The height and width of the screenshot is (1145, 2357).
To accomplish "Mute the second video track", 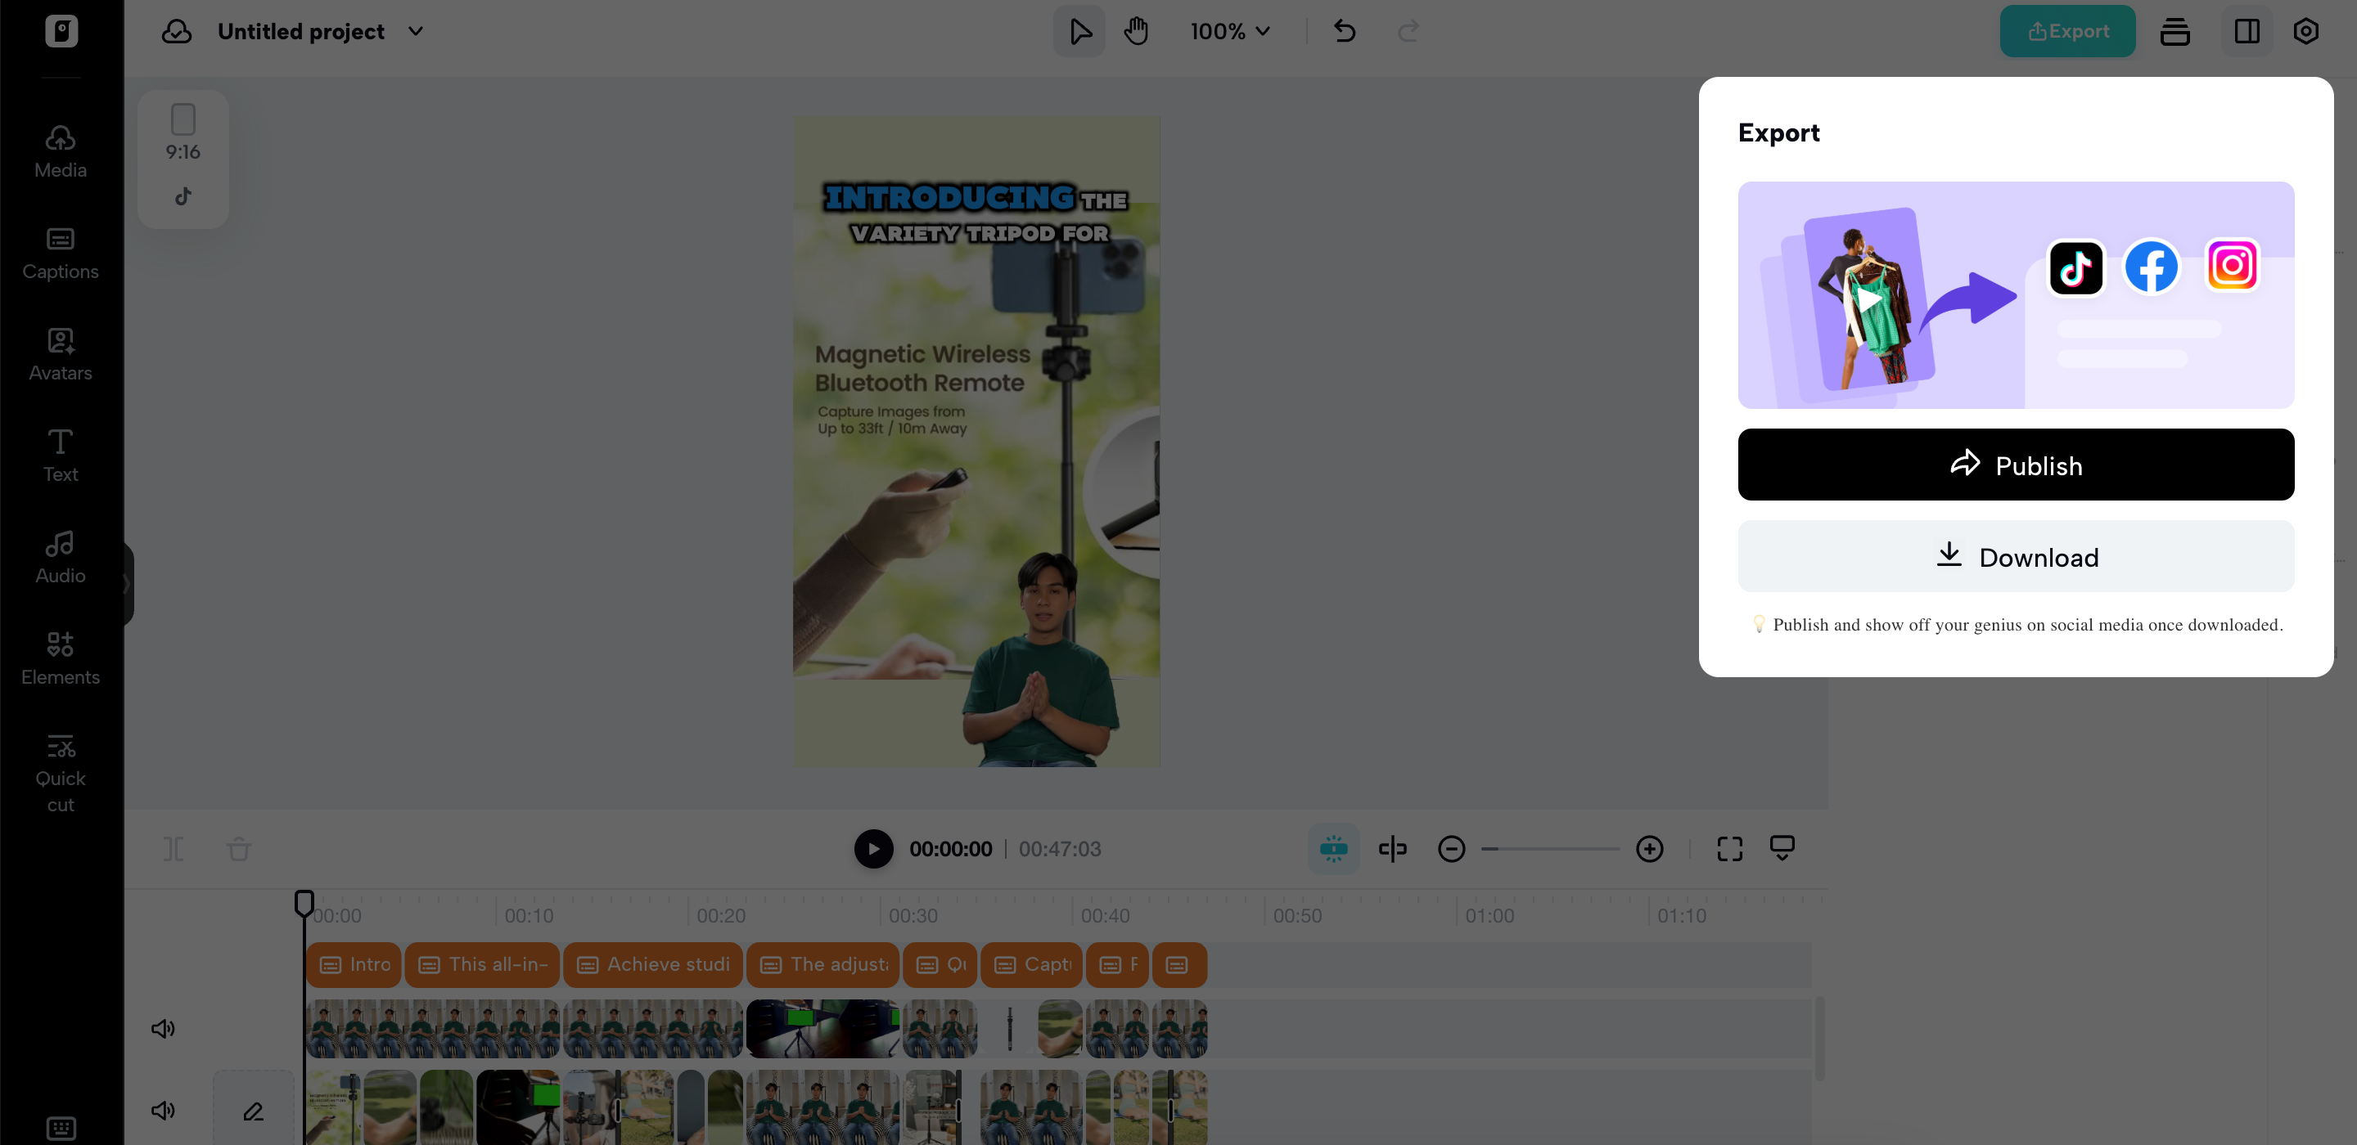I will (x=163, y=1111).
